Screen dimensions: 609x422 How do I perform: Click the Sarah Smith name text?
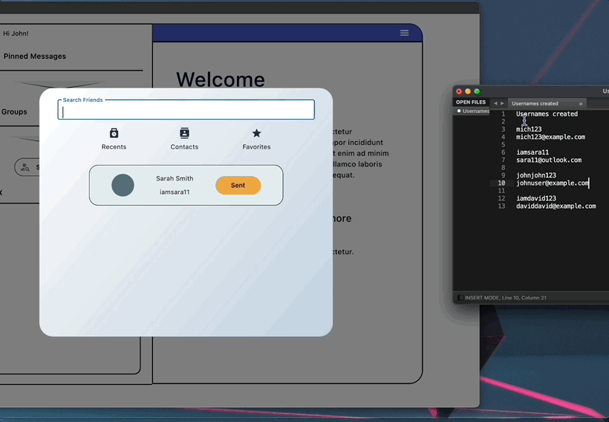tap(175, 178)
